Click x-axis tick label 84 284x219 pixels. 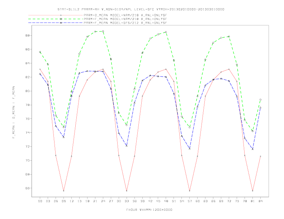point(261,201)
